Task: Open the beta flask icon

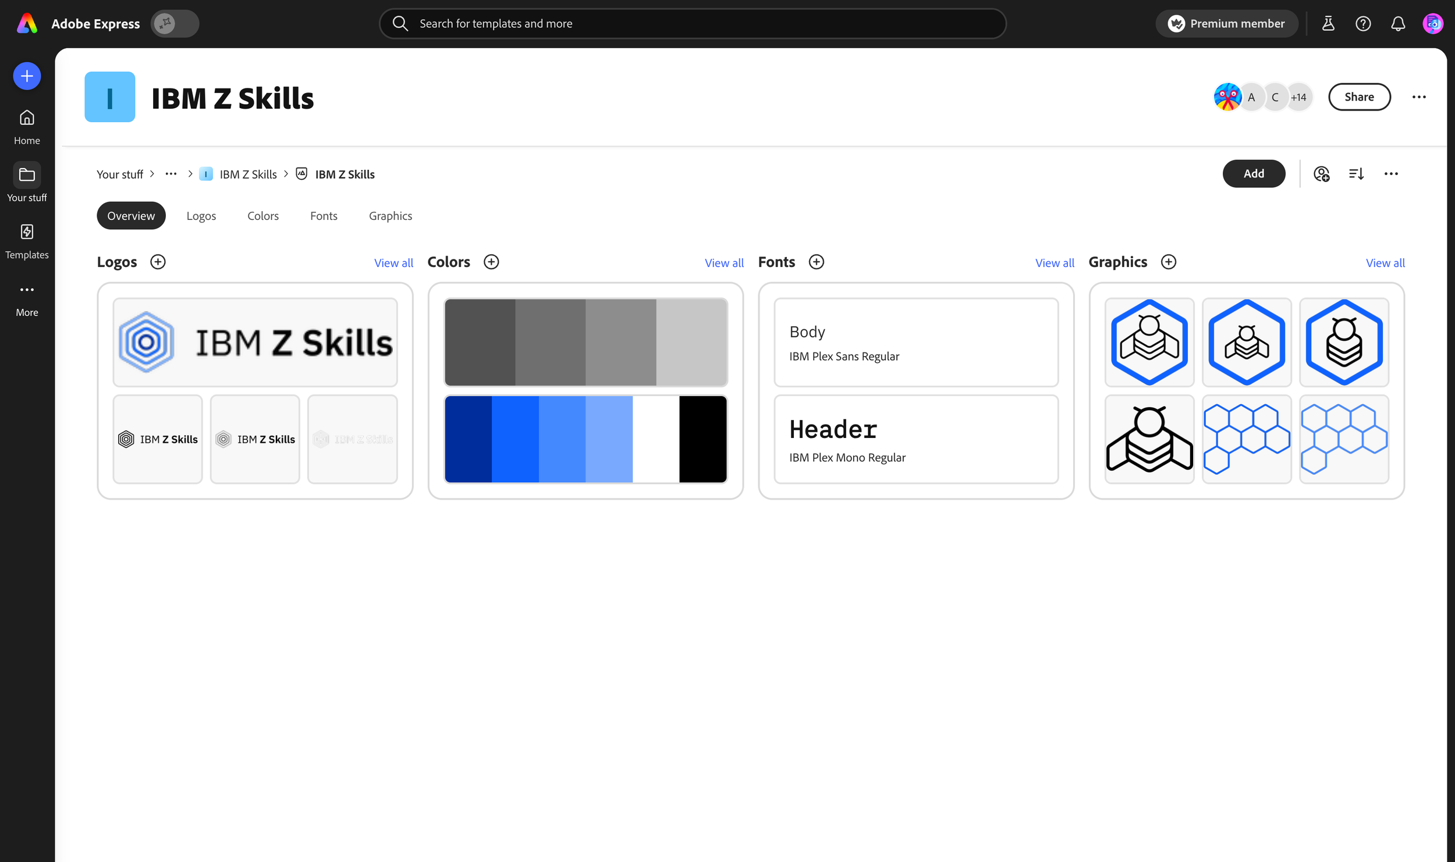Action: tap(1328, 24)
